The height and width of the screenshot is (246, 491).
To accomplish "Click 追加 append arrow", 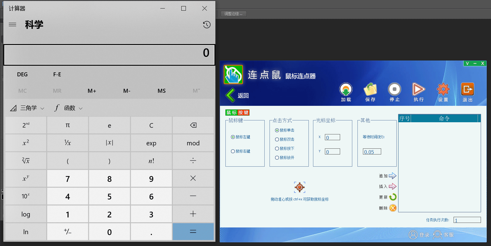I will [x=392, y=176].
